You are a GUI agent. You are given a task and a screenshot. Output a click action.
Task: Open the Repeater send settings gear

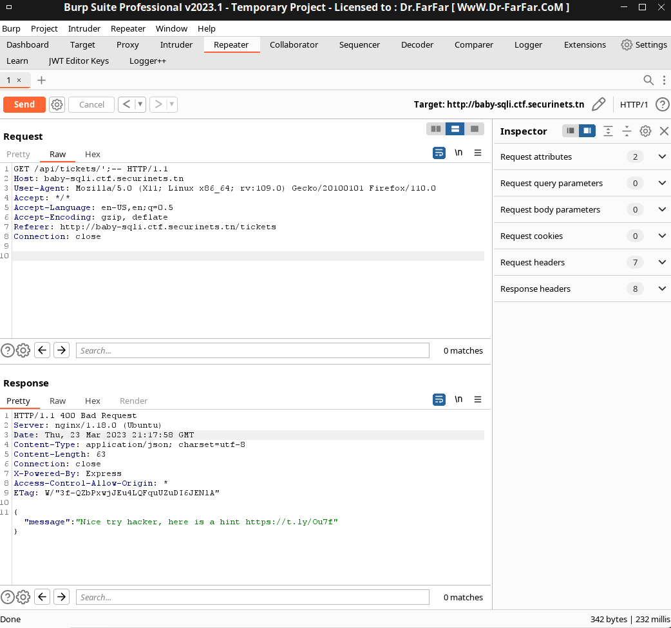pyautogui.click(x=57, y=104)
